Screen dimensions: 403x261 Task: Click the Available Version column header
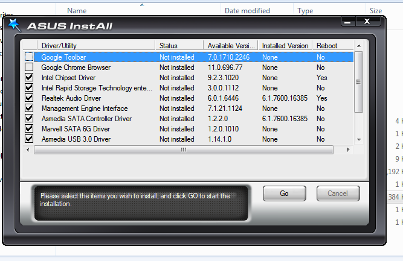231,46
